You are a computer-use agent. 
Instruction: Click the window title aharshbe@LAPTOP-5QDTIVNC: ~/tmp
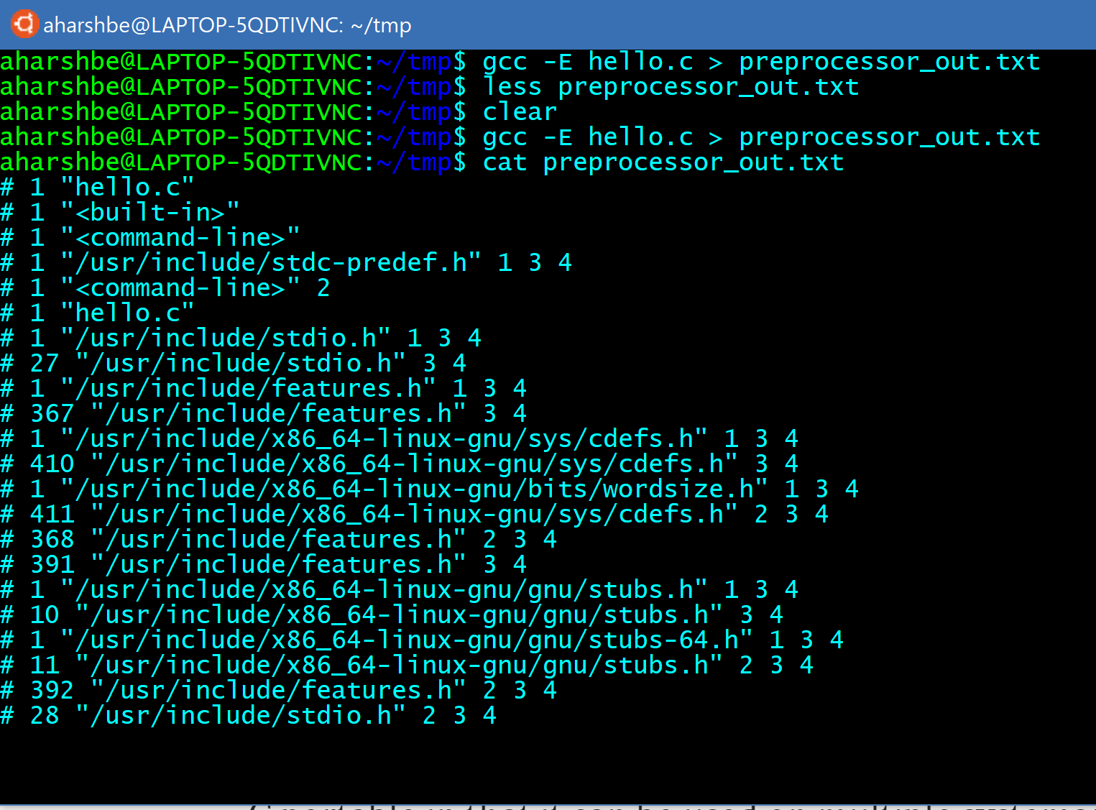pos(227,25)
